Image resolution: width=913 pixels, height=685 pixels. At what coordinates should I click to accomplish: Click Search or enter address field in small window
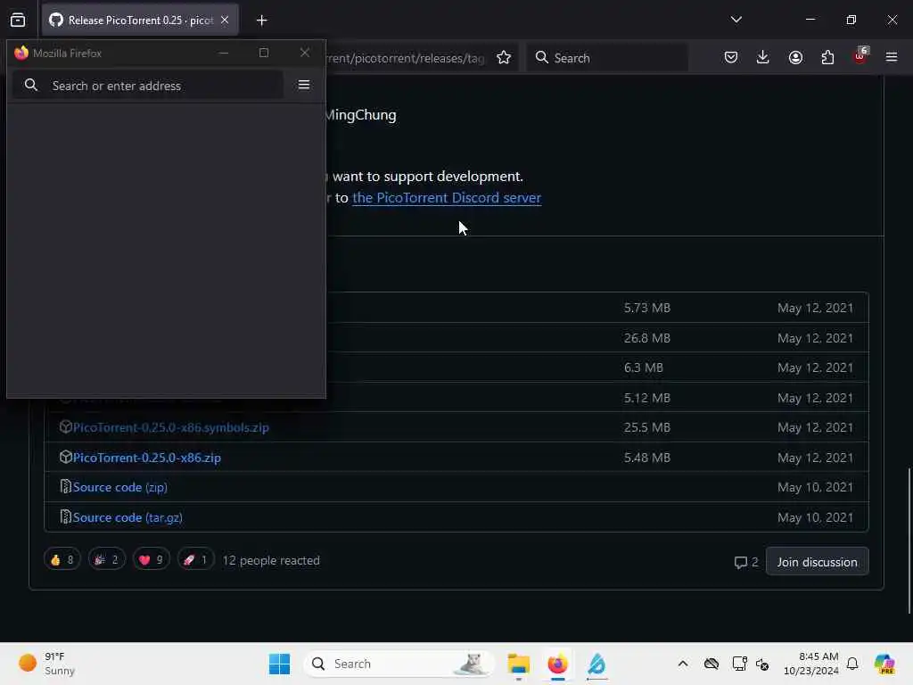148,86
